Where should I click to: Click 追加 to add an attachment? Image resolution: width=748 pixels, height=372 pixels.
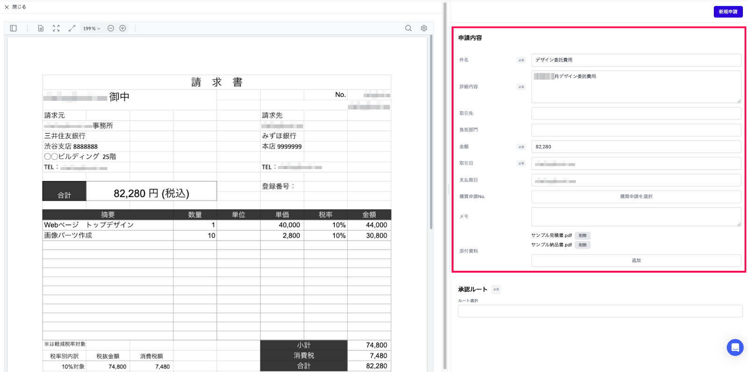(x=636, y=260)
